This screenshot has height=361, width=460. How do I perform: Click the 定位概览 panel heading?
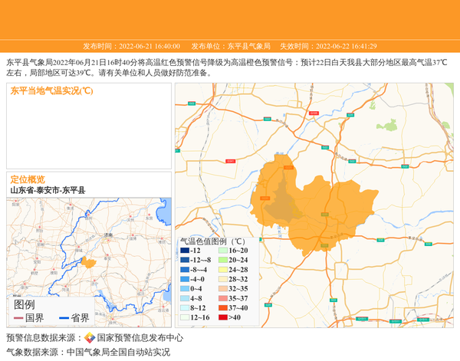(28, 179)
